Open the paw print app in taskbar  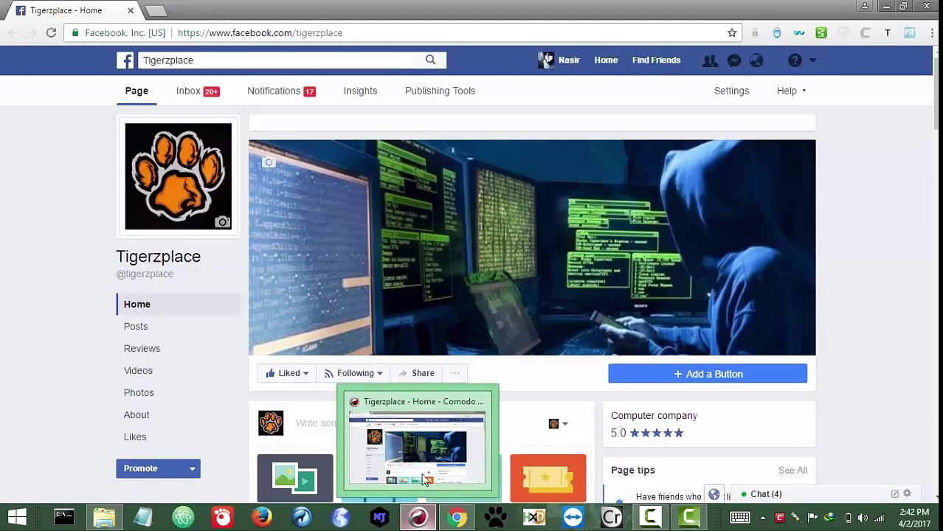[x=496, y=517]
